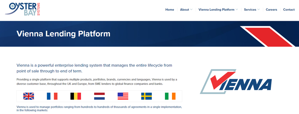299x114 pixels.
Task: Expand the Services menu chevron
Action: [258, 10]
